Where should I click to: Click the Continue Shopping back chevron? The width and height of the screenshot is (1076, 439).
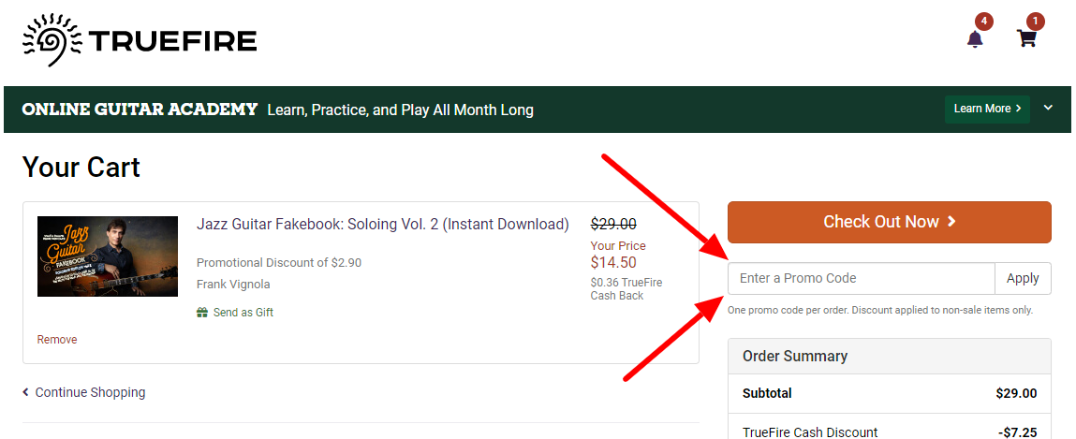click(25, 392)
